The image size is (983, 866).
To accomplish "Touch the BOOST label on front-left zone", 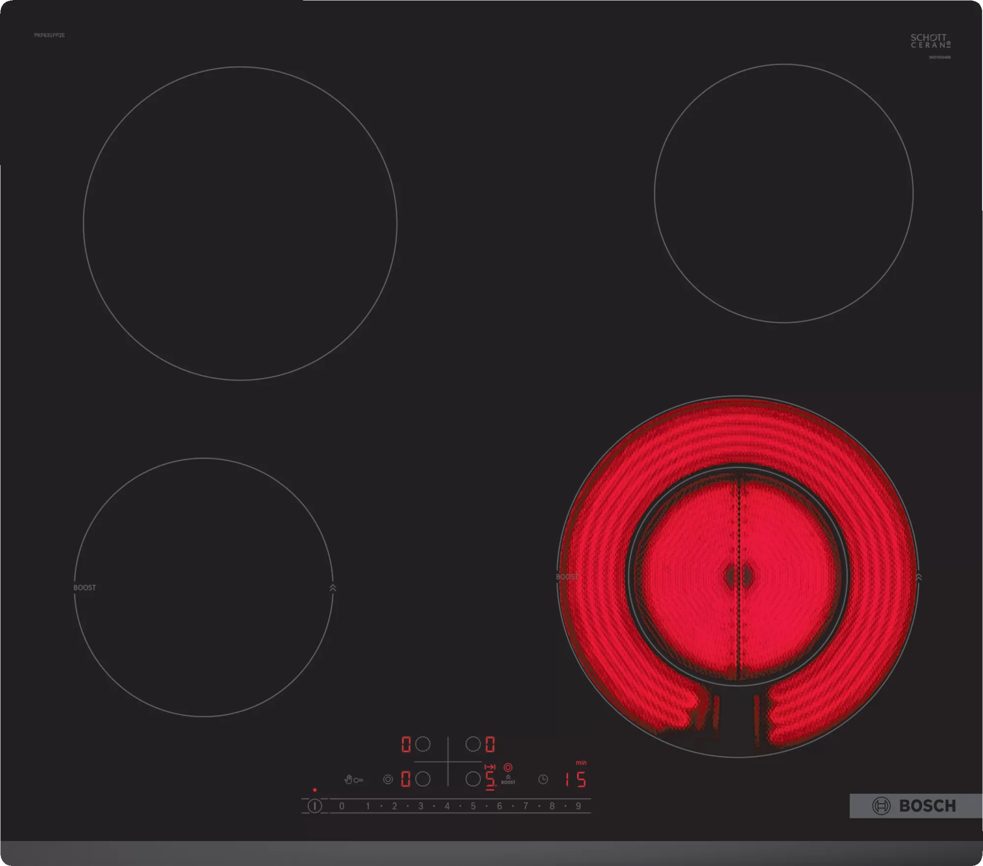I will (85, 587).
